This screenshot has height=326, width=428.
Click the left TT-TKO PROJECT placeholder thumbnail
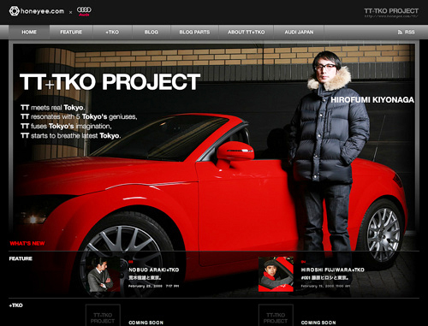(103, 316)
